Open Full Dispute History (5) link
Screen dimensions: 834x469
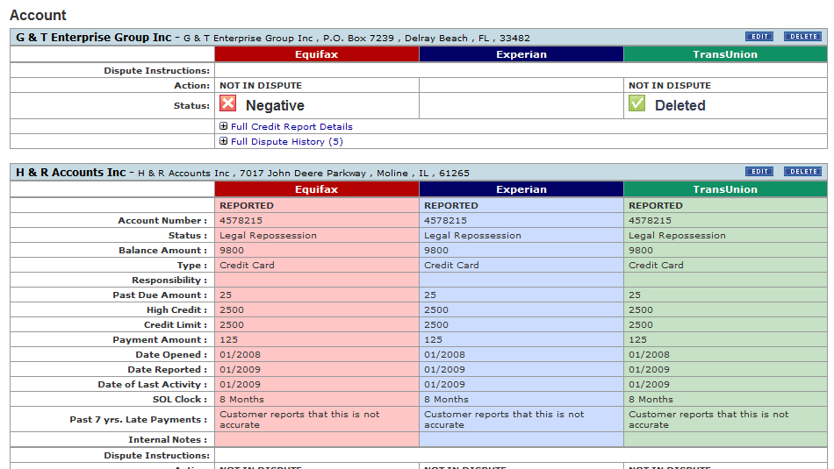coord(287,141)
